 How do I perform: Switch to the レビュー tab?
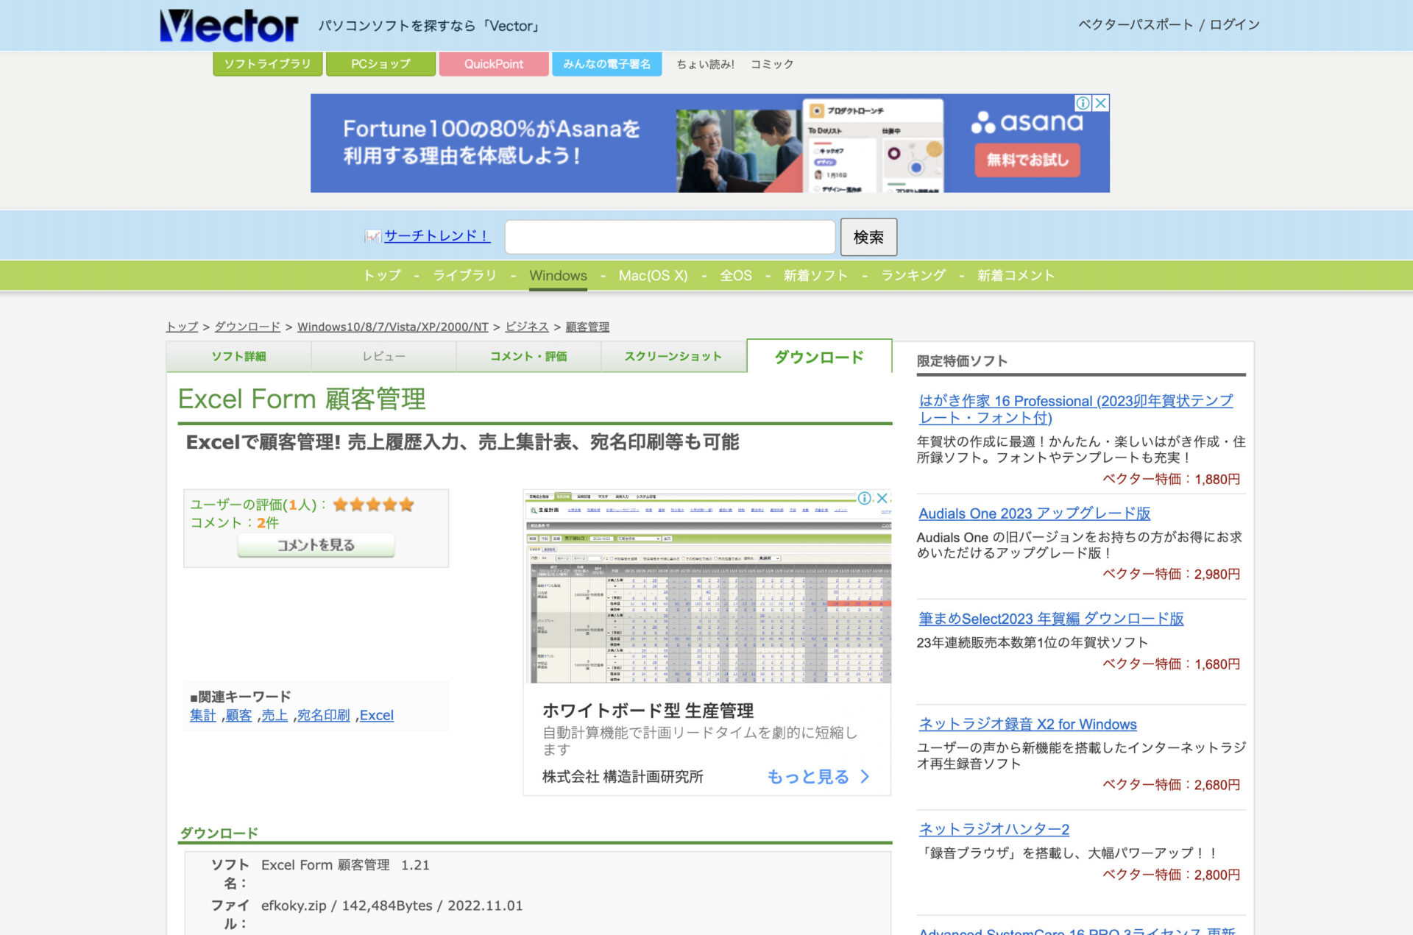point(383,356)
